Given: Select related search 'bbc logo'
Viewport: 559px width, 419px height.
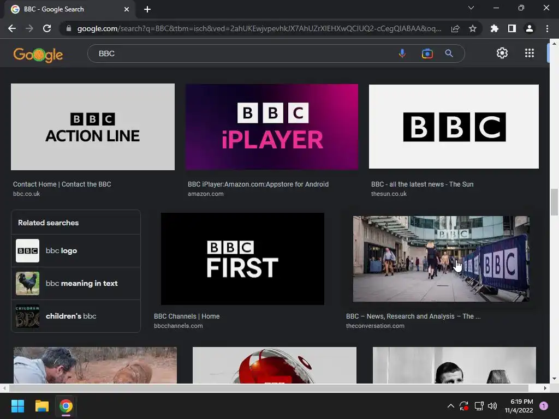Looking at the screenshot, I should coord(76,251).
